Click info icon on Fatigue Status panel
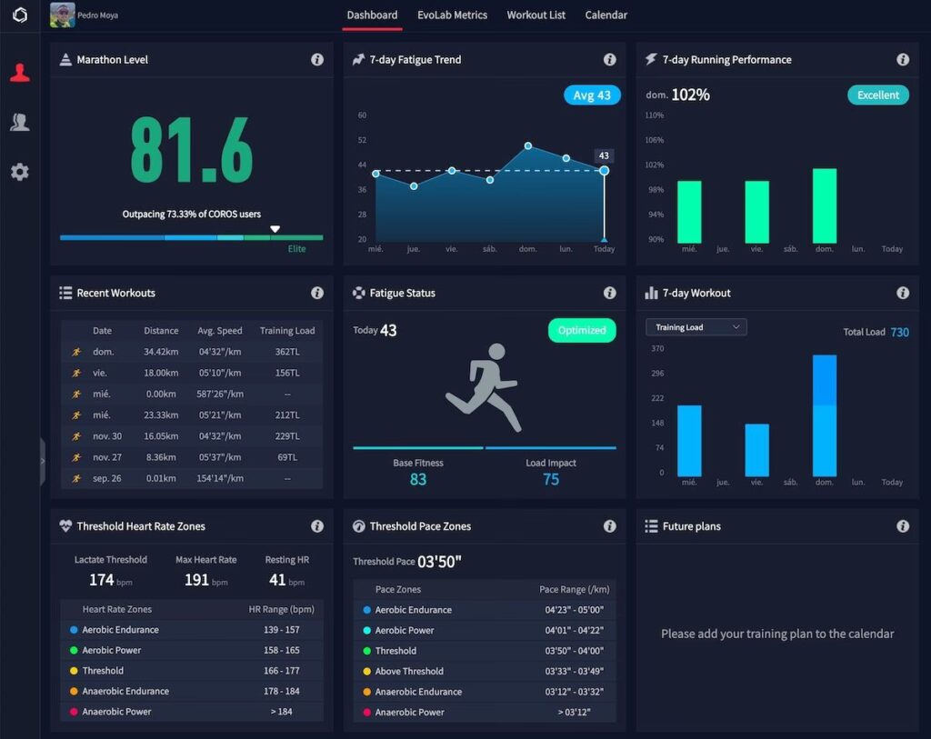The width and height of the screenshot is (931, 739). pos(610,294)
